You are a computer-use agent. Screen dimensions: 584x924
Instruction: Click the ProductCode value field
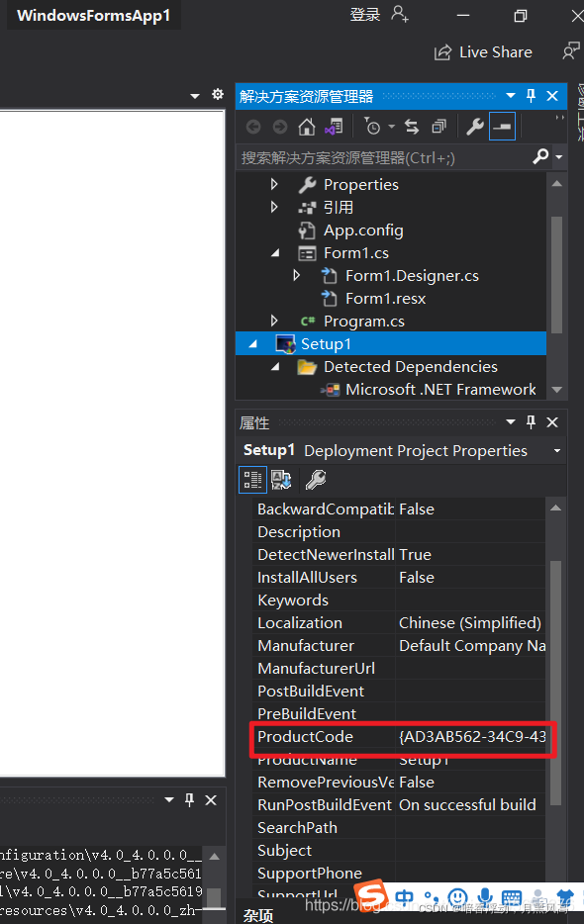point(471,737)
